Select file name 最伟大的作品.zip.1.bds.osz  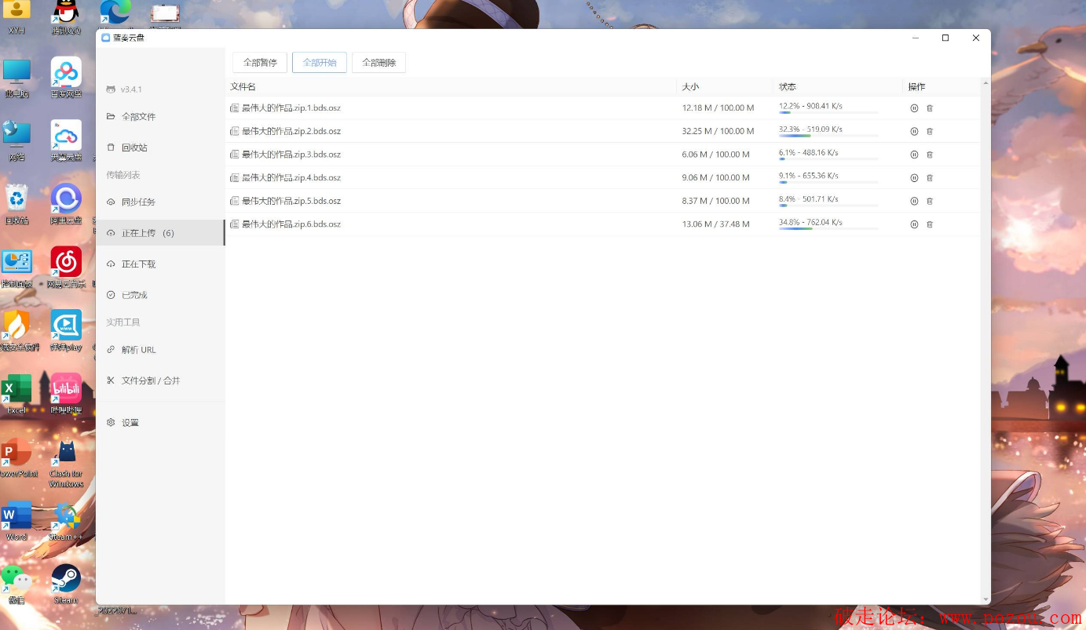tap(291, 108)
